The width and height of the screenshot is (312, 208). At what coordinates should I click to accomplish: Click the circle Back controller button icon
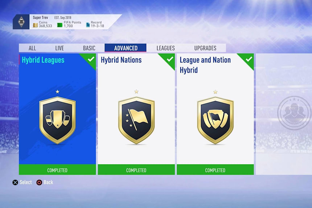coord(39,183)
